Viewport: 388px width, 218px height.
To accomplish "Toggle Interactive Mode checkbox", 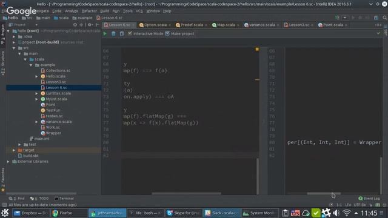I will 130,33.
